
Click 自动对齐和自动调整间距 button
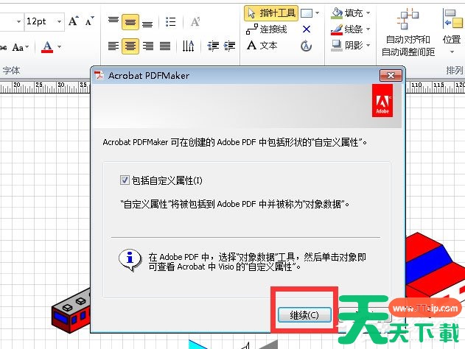click(x=408, y=32)
